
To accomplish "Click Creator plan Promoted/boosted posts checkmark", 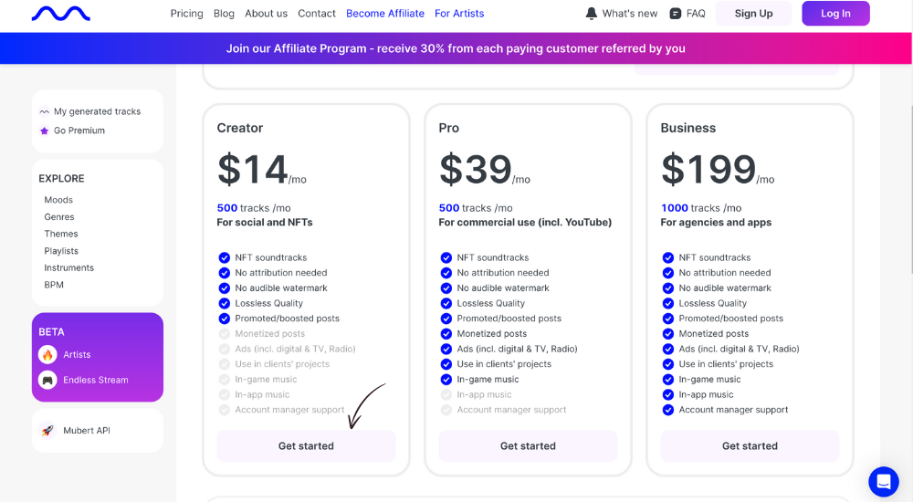I will 225,319.
